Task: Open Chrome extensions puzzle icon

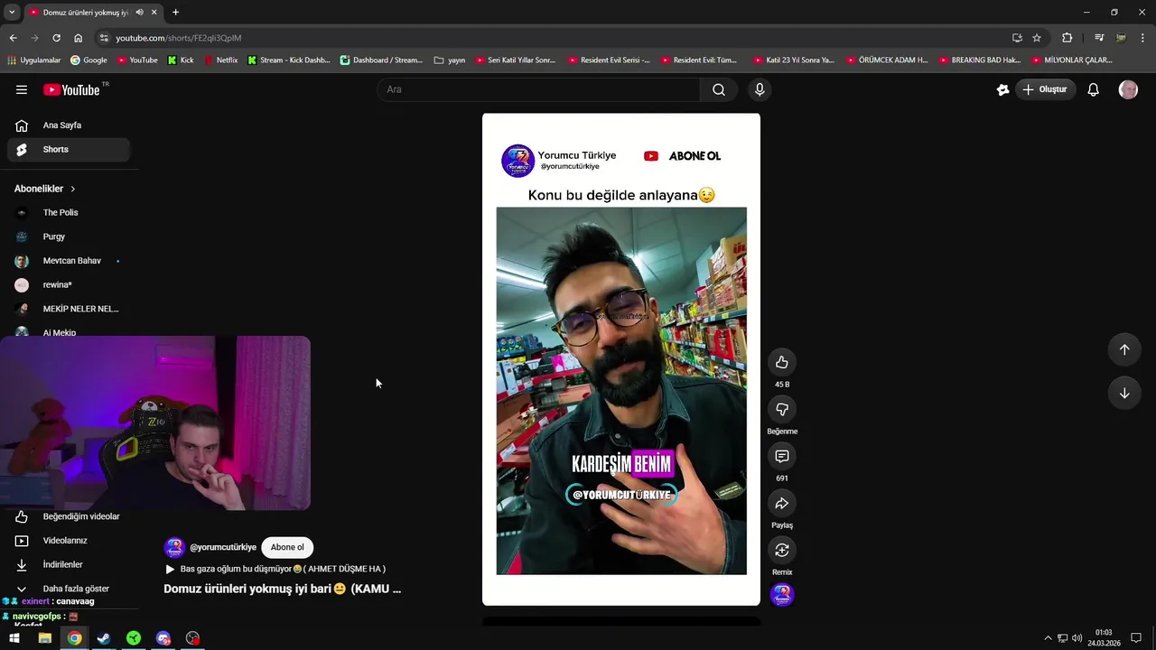Action: pyautogui.click(x=1067, y=38)
